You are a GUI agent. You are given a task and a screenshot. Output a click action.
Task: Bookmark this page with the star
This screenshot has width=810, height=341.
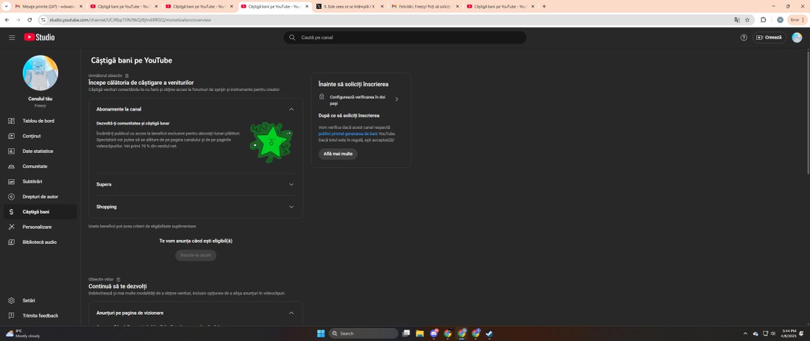(x=747, y=20)
